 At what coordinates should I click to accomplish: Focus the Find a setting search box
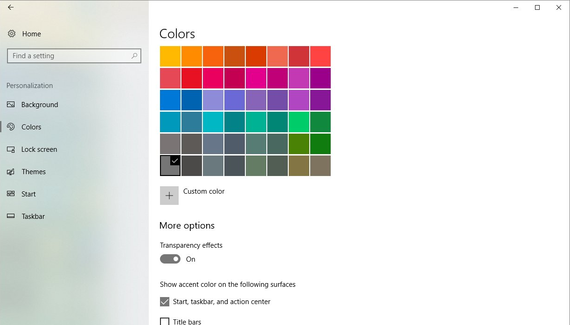point(74,56)
